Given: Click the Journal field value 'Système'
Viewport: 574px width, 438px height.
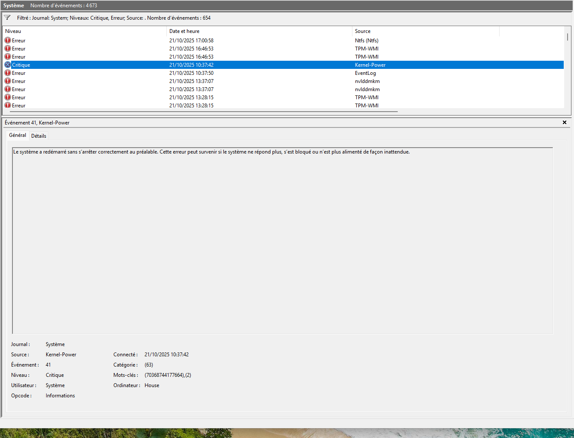Looking at the screenshot, I should coord(55,344).
